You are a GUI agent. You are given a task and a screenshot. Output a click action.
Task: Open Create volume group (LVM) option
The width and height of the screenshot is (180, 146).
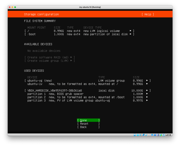50,61
